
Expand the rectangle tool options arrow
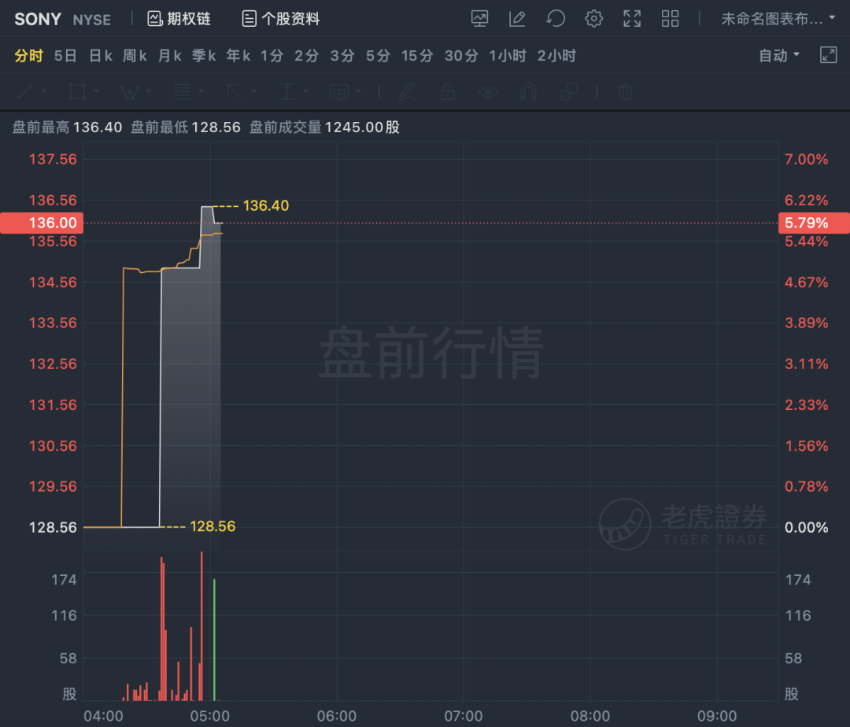[97, 91]
